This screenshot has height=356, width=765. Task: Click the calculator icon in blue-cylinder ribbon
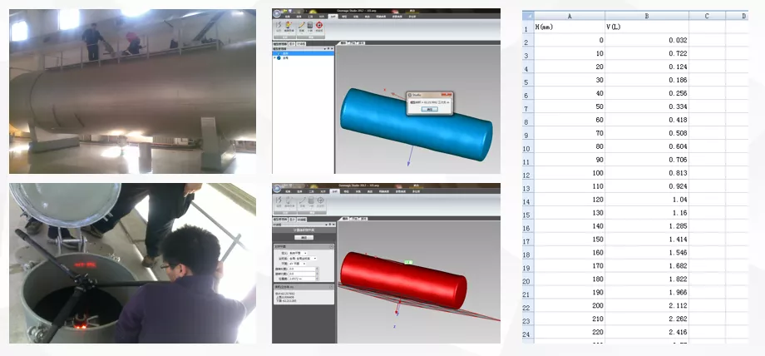pyautogui.click(x=308, y=26)
